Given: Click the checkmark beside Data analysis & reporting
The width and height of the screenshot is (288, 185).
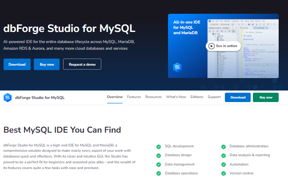Looking at the screenshot, I should coord(224,156).
